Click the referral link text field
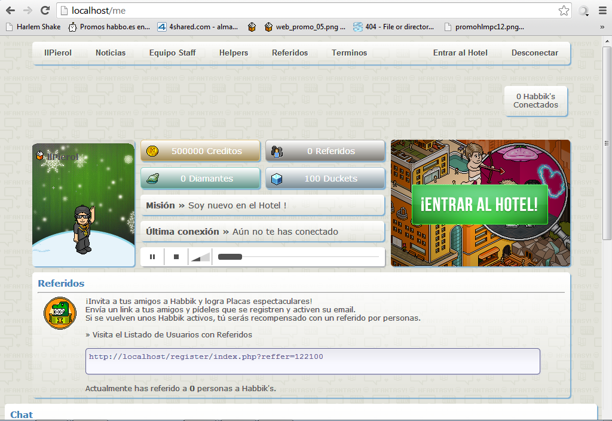This screenshot has height=421, width=612. [313, 361]
